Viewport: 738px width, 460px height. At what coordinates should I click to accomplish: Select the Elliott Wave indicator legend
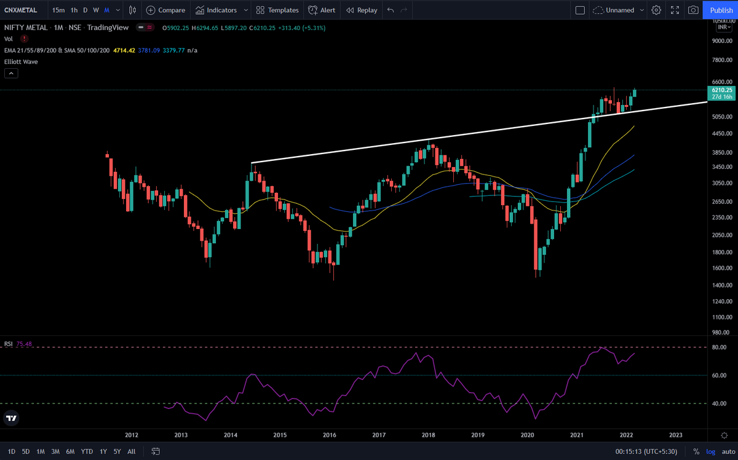21,61
